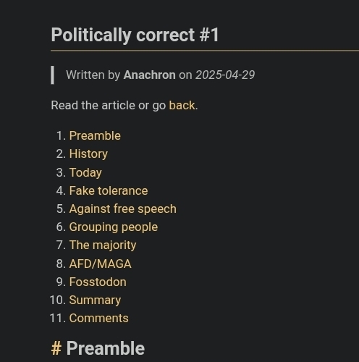Go to the Comments section link
This screenshot has height=362, width=359.
pos(99,318)
